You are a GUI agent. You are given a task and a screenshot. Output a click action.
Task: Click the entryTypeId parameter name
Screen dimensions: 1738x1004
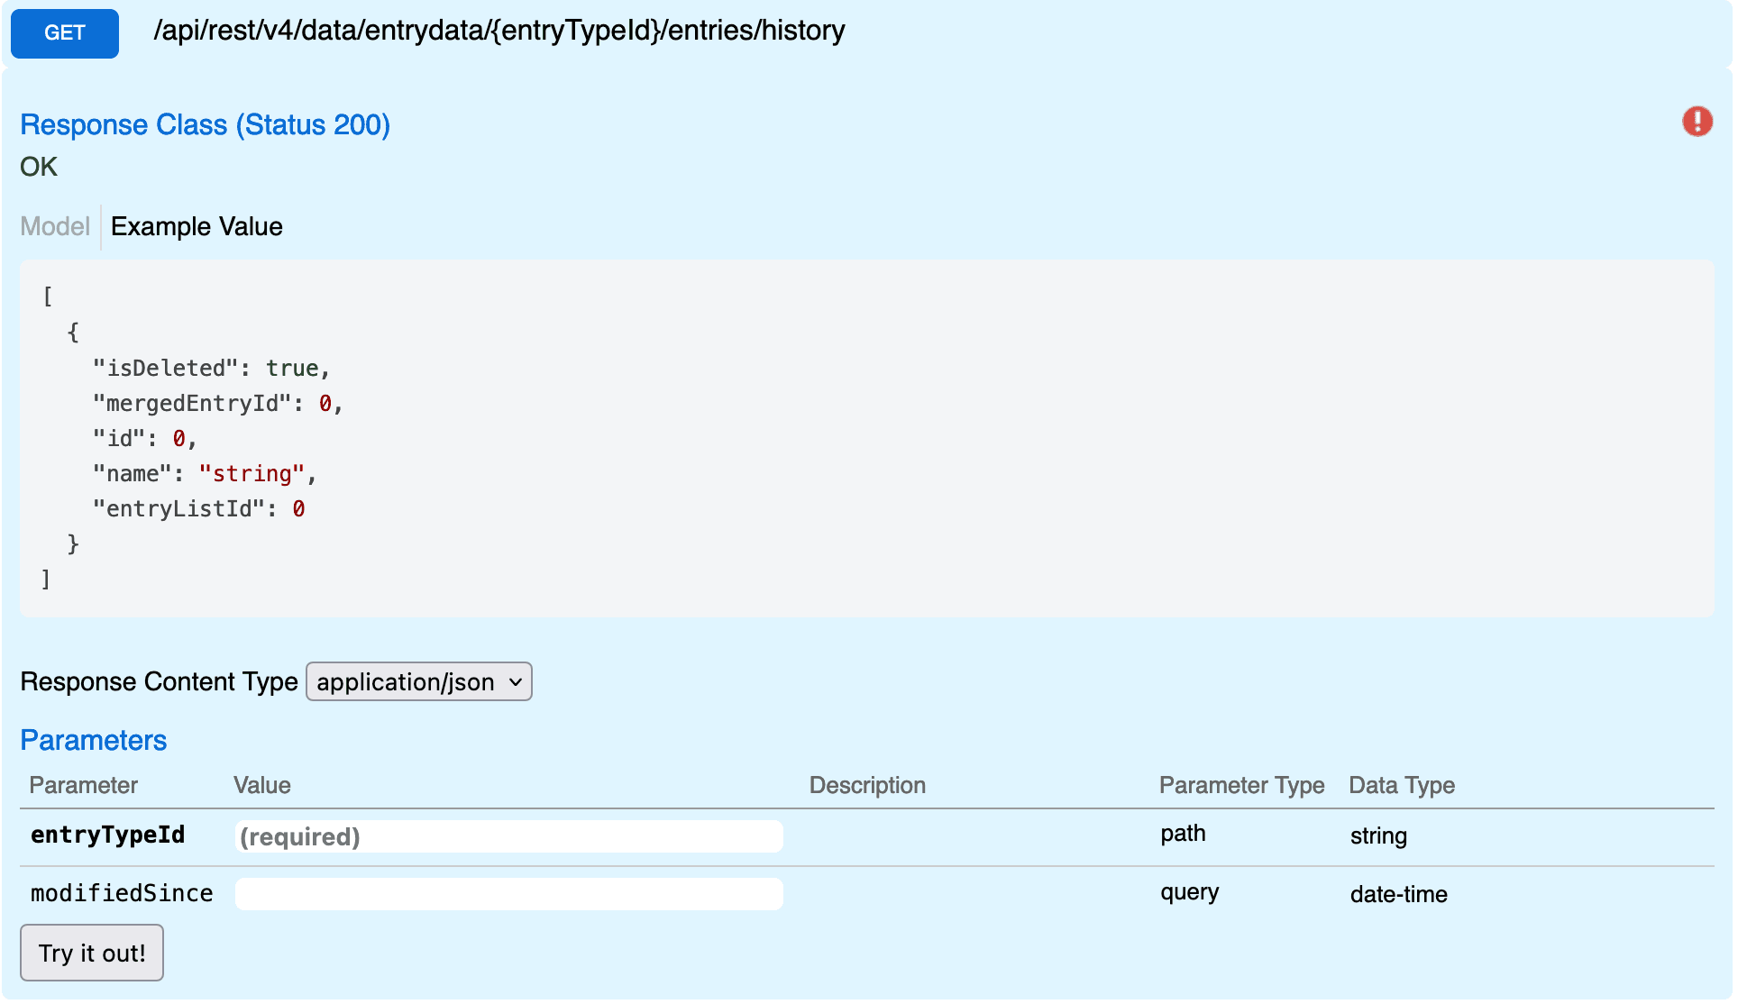pyautogui.click(x=108, y=835)
